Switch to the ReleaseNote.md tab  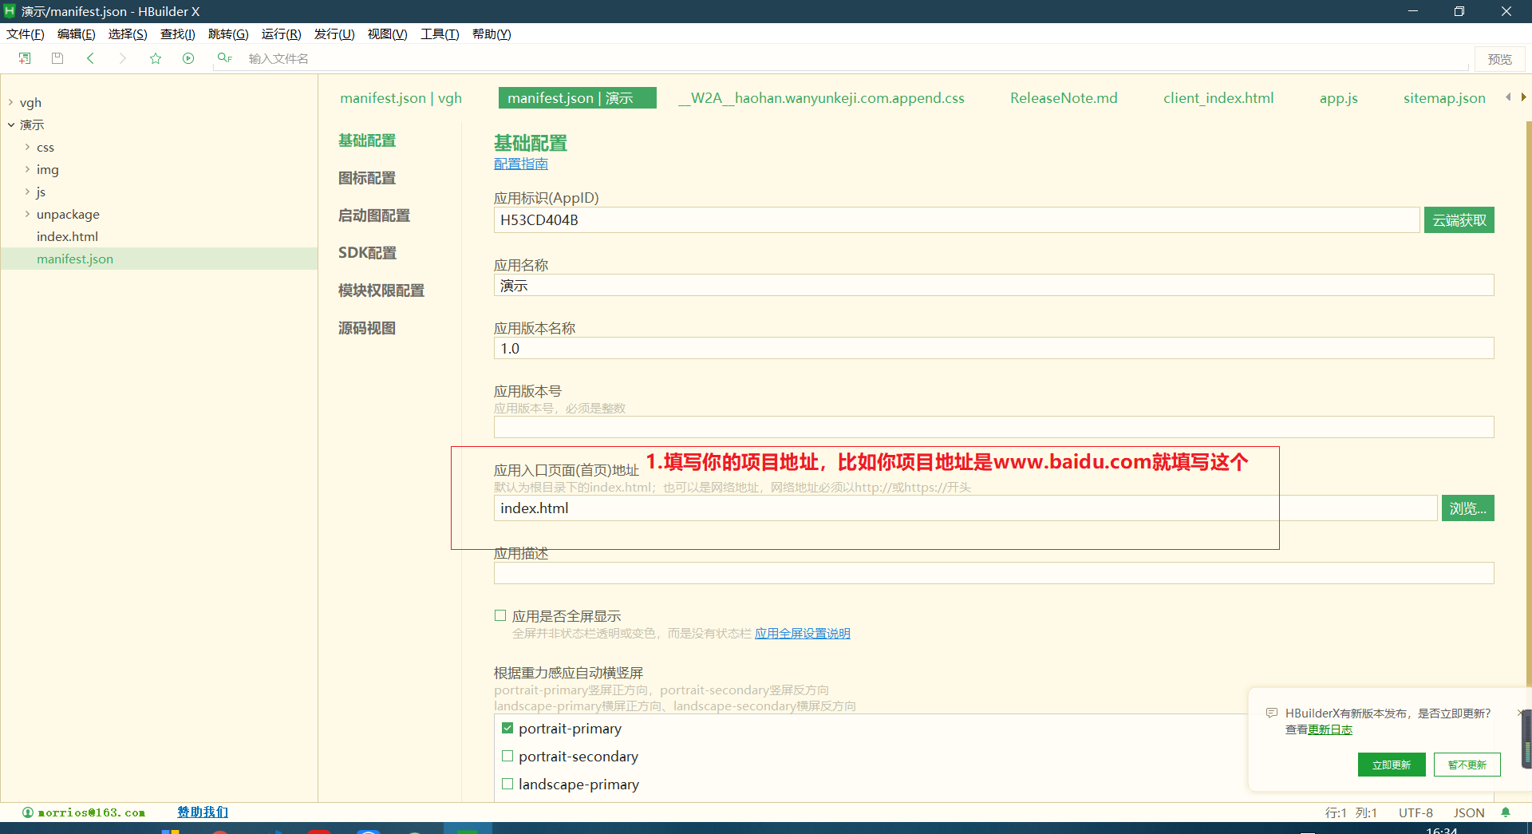[x=1063, y=97]
